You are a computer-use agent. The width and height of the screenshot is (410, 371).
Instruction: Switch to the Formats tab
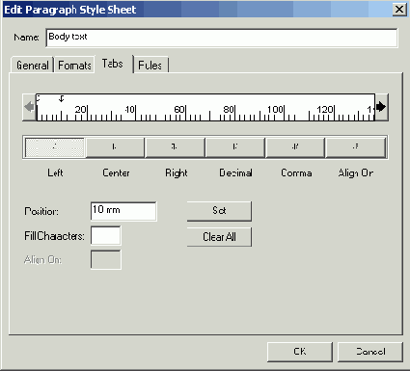click(x=74, y=66)
